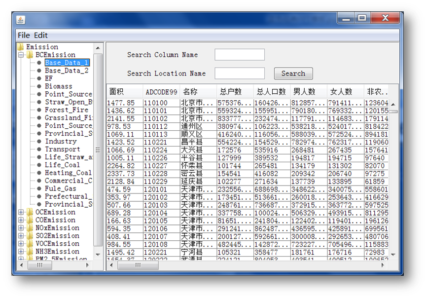The image size is (426, 298).
Task: Click the BCEmission folder icon
Action: [x=30, y=55]
